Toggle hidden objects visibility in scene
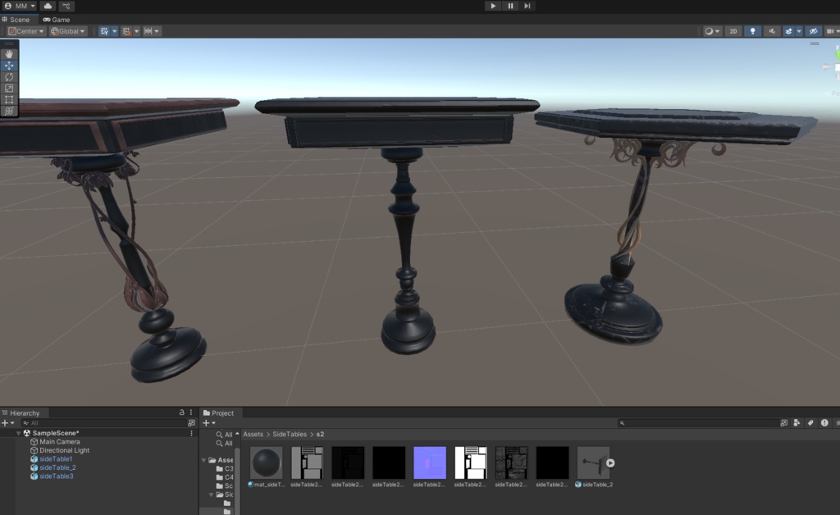This screenshot has width=840, height=515. [x=813, y=31]
